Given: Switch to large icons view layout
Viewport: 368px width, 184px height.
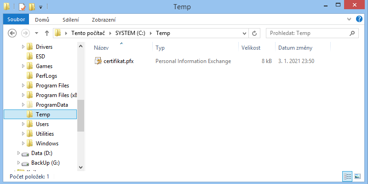Looking at the screenshot, I should coord(357,176).
